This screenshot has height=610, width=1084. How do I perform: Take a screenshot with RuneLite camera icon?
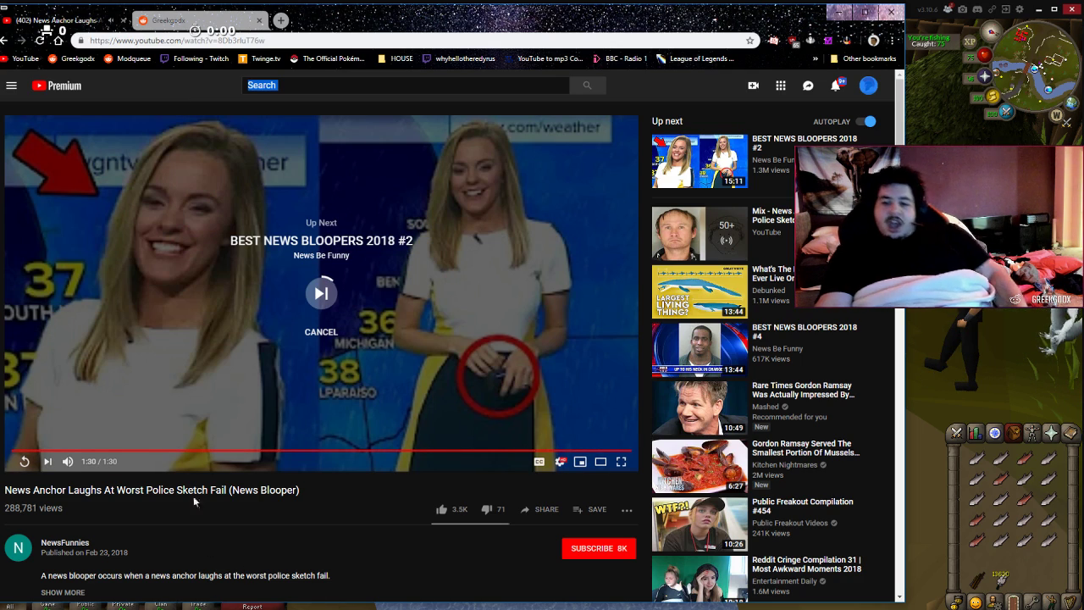[963, 9]
